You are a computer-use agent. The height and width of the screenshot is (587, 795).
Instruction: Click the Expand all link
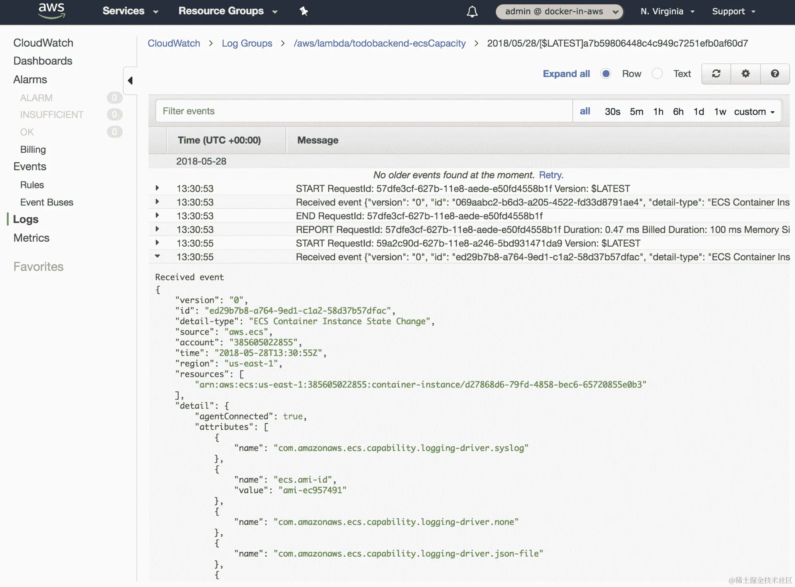click(x=566, y=74)
